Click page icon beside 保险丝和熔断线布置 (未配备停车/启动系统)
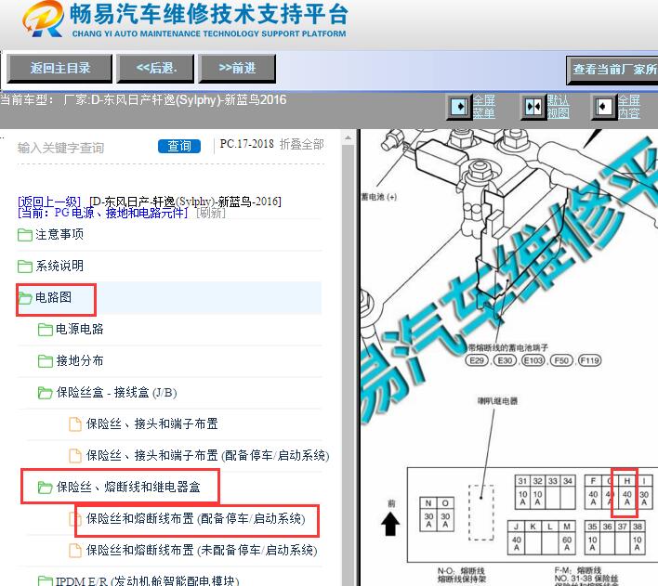This screenshot has width=658, height=586. (x=75, y=551)
